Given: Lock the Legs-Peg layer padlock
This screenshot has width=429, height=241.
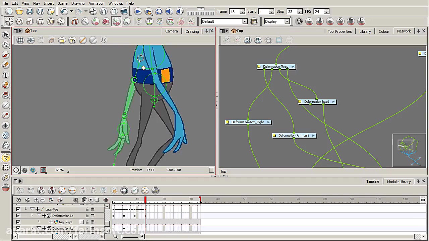Looking at the screenshot, I should coord(87,210).
